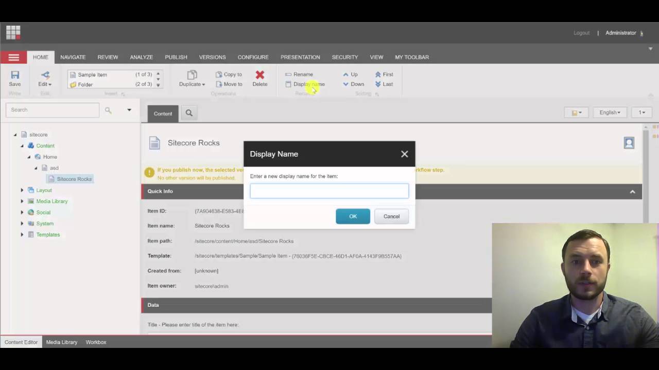Switch to the NAVIGATE ribbon tab
Viewport: 659px width, 370px height.
(x=73, y=57)
